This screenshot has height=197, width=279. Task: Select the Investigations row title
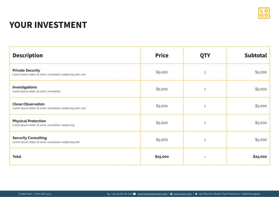[x=25, y=87]
